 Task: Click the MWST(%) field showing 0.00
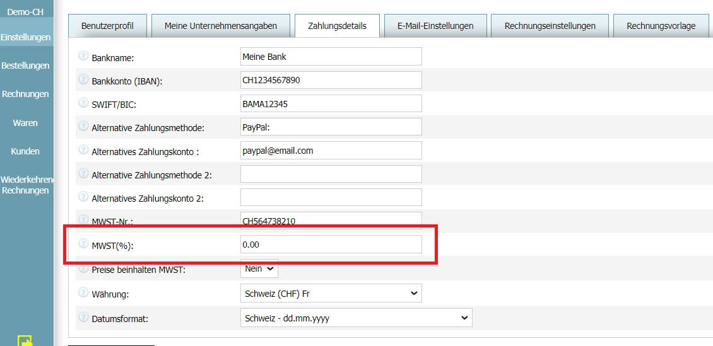click(331, 245)
